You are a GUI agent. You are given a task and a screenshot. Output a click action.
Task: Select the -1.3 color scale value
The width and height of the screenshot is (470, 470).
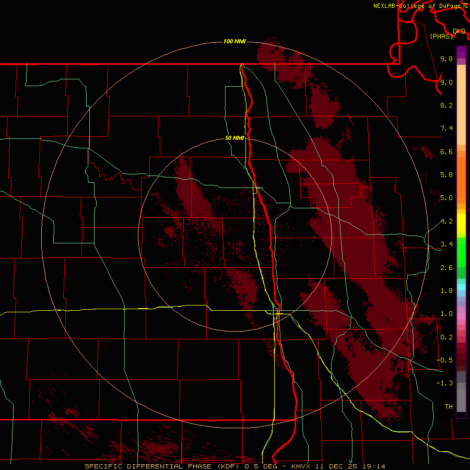tap(444, 383)
